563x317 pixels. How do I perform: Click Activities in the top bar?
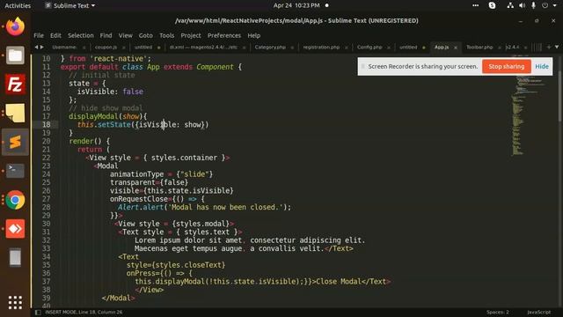18,5
